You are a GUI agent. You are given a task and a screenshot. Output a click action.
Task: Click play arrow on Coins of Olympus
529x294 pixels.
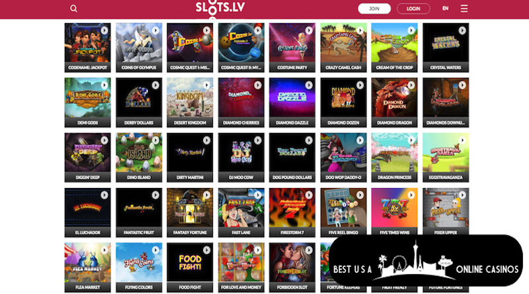[x=155, y=30]
